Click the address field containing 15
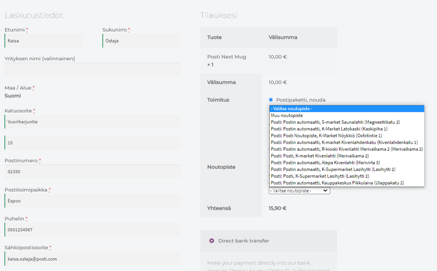 93,143
